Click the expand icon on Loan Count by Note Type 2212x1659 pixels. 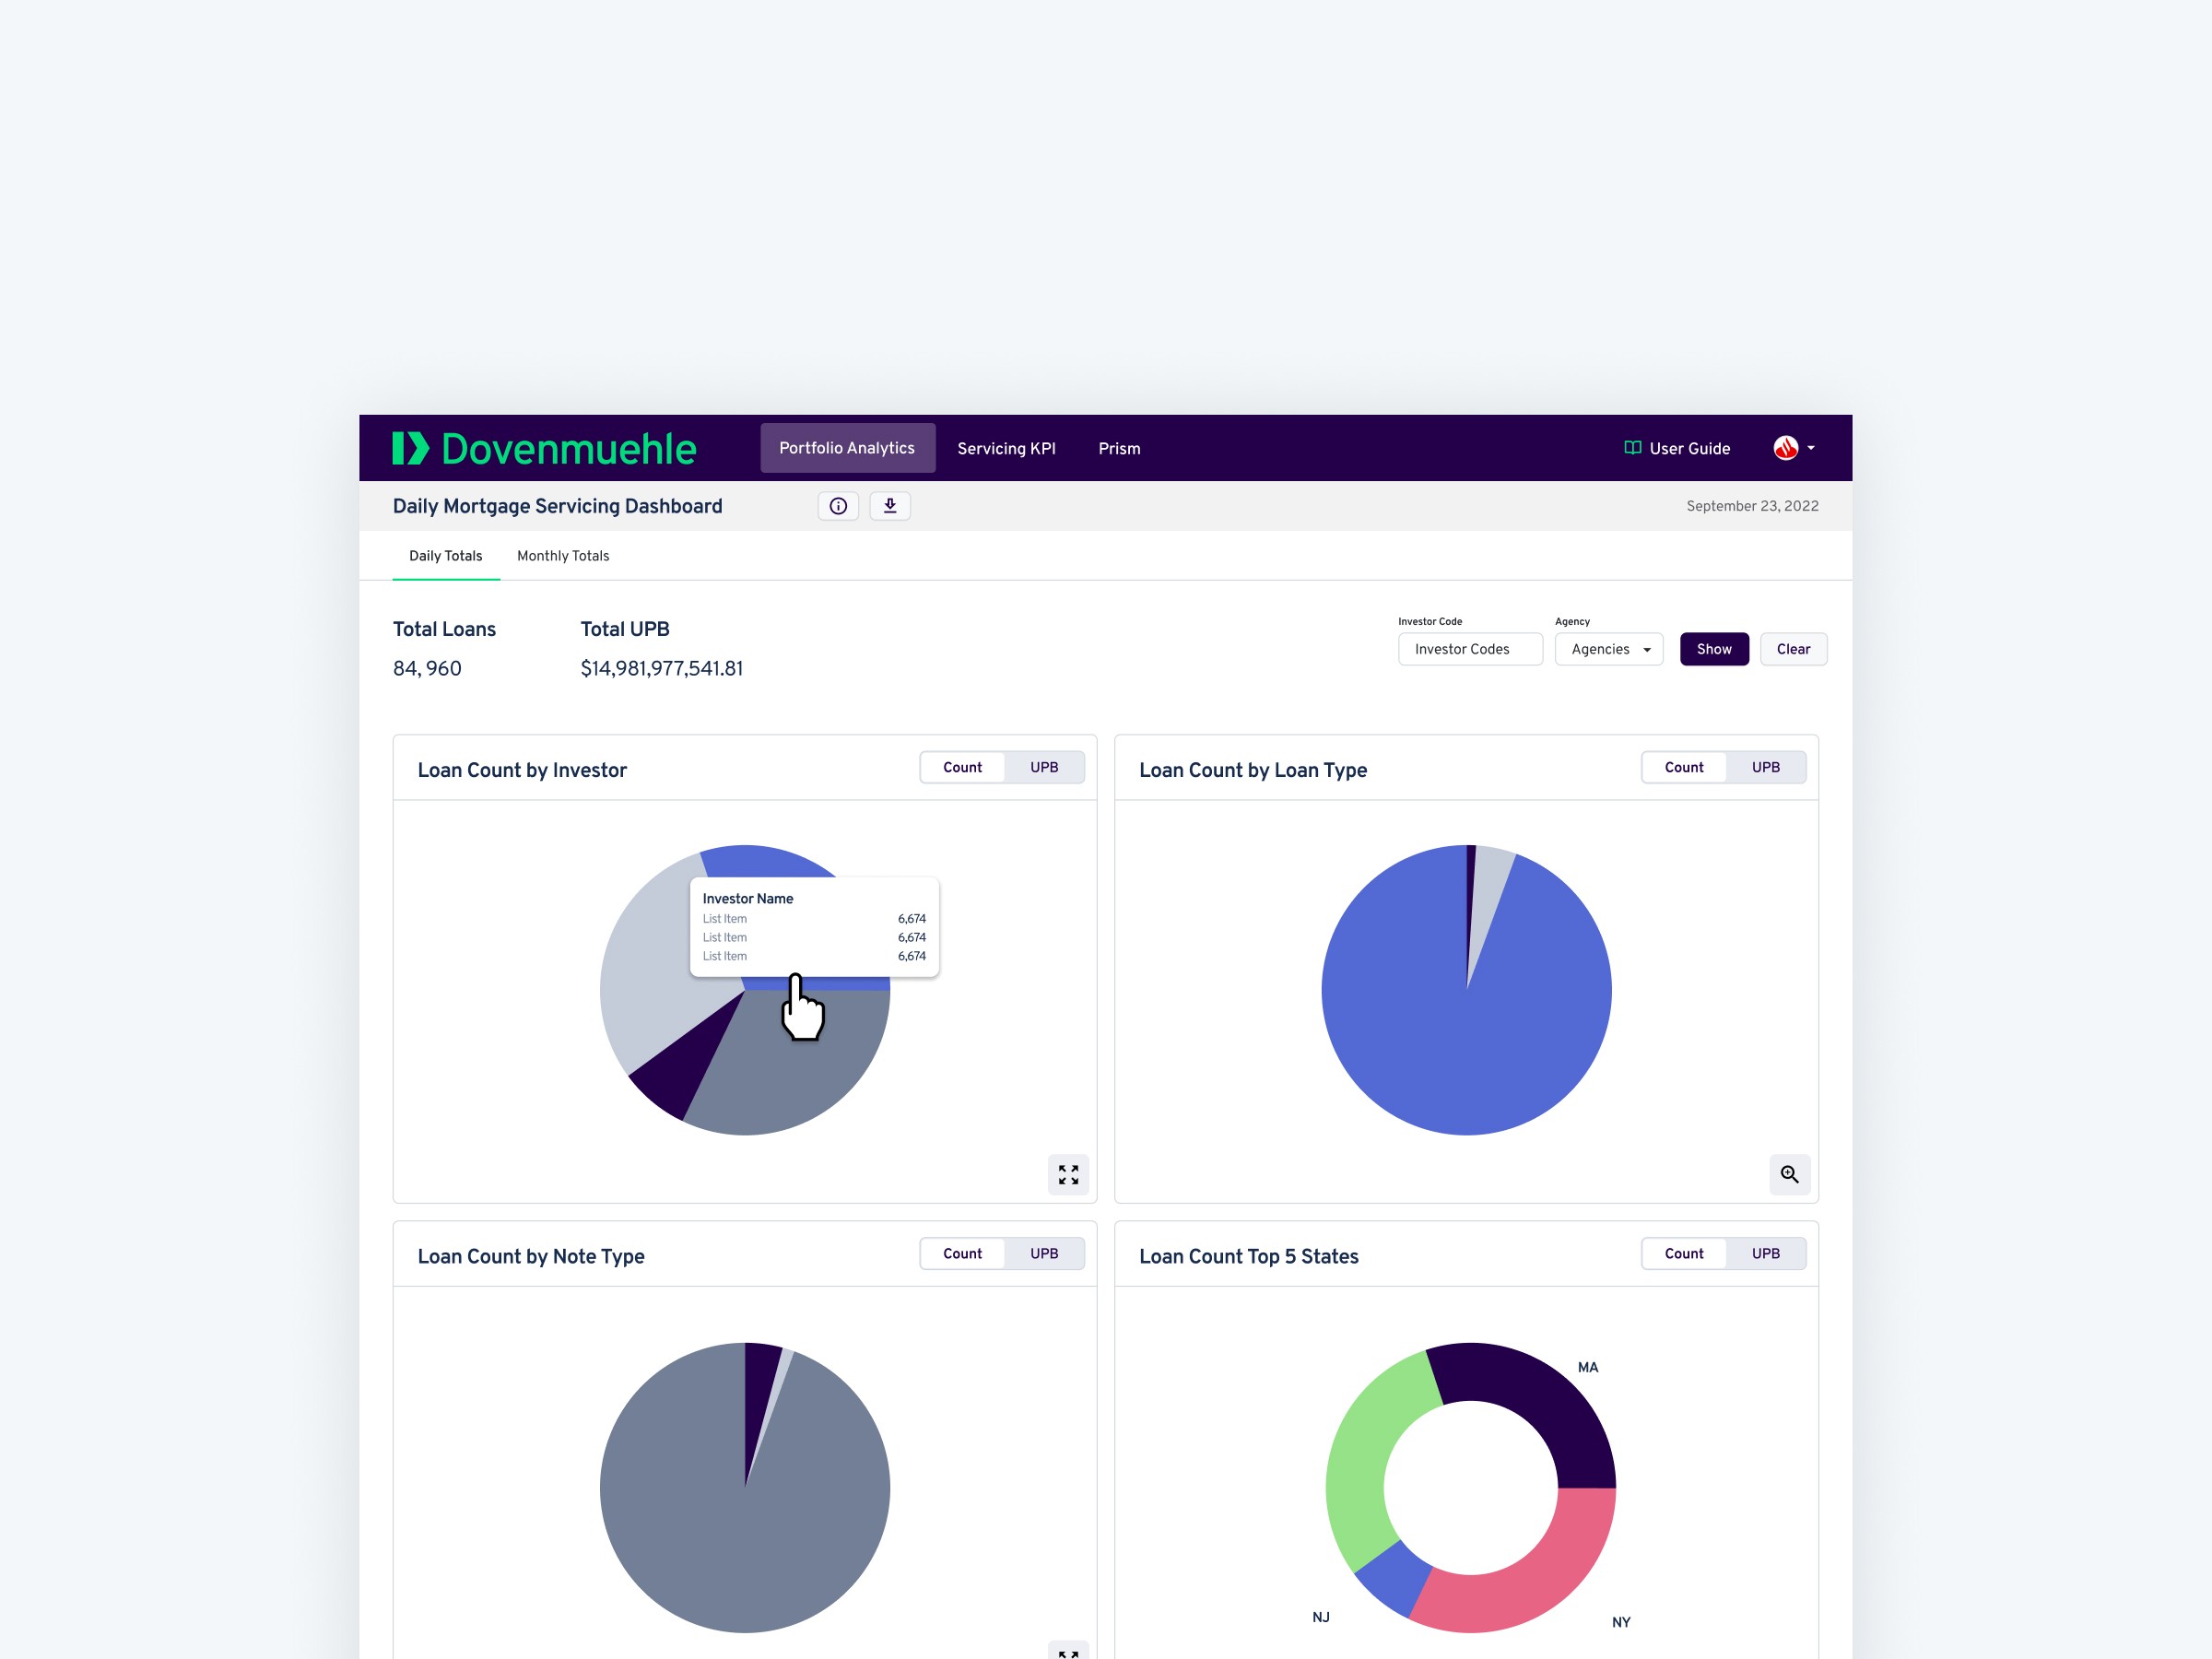pyautogui.click(x=1069, y=1655)
